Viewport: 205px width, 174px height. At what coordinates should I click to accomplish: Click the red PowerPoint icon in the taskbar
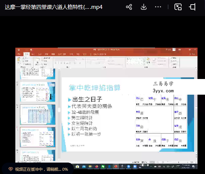(116, 166)
